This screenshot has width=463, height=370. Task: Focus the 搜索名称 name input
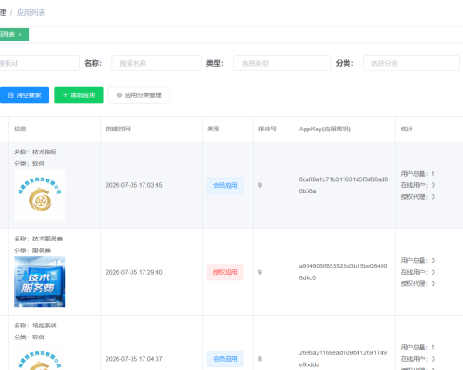(156, 63)
